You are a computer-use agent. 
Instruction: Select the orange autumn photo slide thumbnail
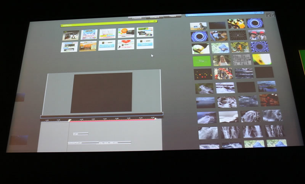(88, 46)
